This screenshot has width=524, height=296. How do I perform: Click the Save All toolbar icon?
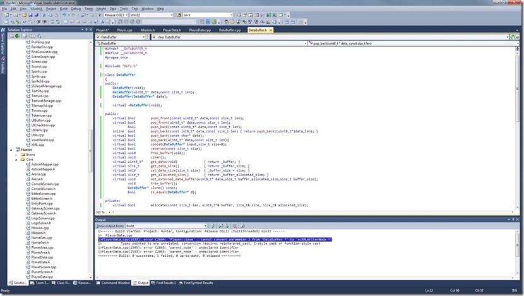36,15
